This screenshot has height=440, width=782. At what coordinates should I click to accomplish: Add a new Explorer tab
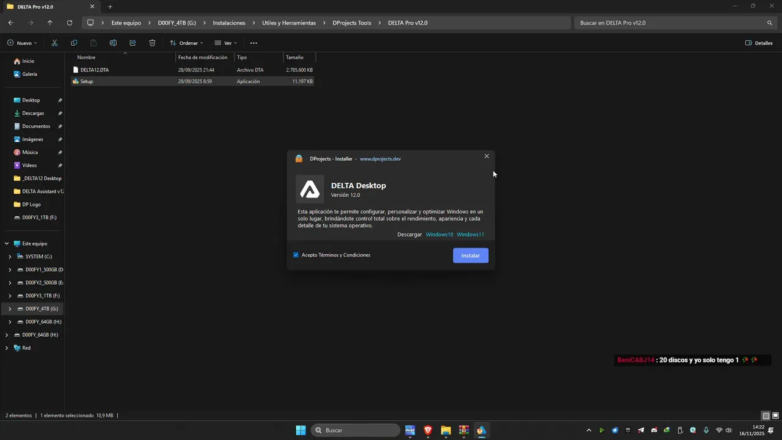tap(110, 7)
